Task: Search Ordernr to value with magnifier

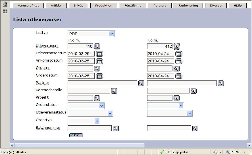Action: click(176, 69)
